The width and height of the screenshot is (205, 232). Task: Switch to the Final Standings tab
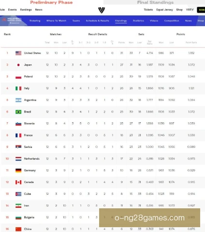point(155,2)
